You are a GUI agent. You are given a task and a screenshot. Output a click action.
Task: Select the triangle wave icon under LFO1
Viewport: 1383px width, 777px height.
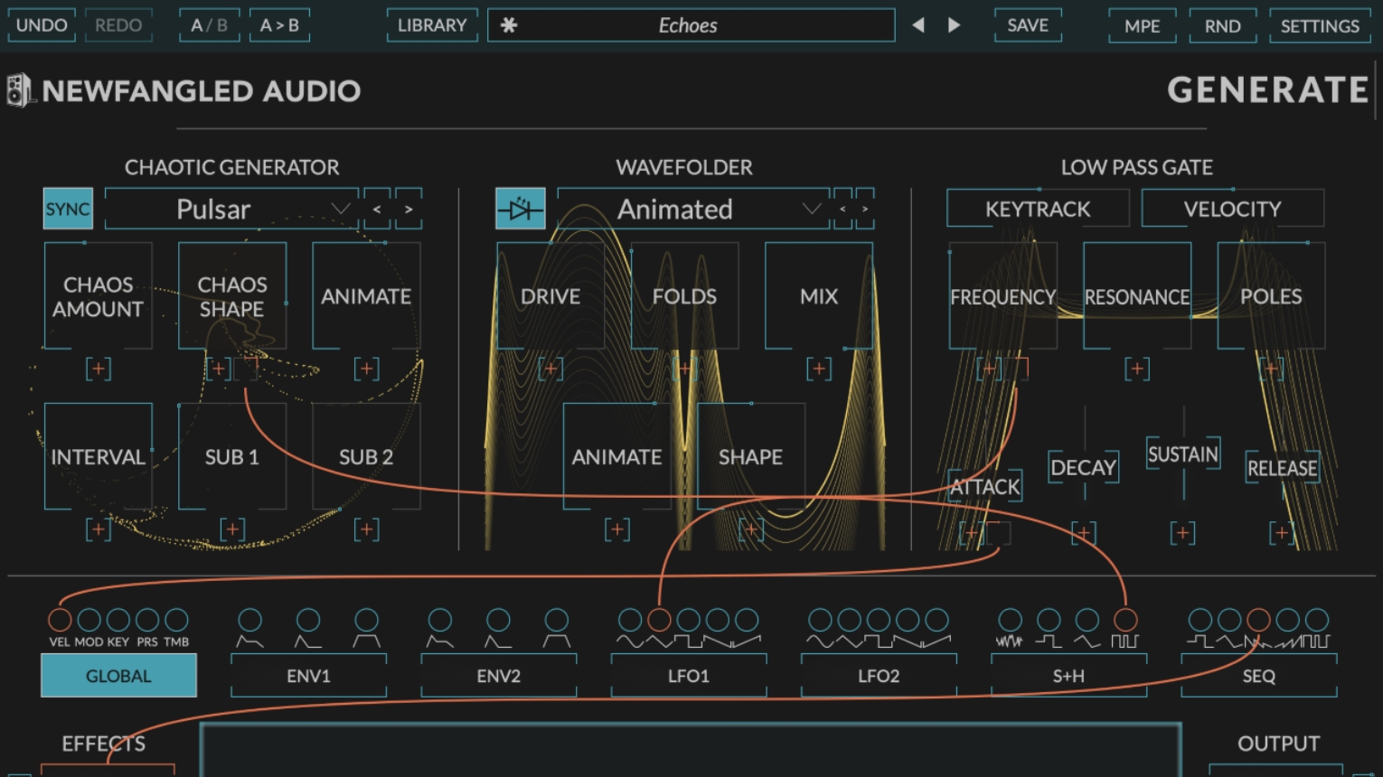click(660, 641)
